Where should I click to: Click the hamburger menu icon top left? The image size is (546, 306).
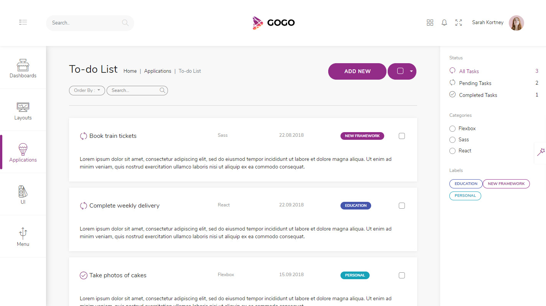[23, 22]
